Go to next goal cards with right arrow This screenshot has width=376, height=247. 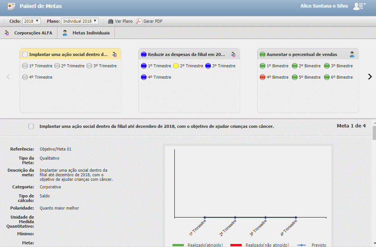[x=370, y=76]
